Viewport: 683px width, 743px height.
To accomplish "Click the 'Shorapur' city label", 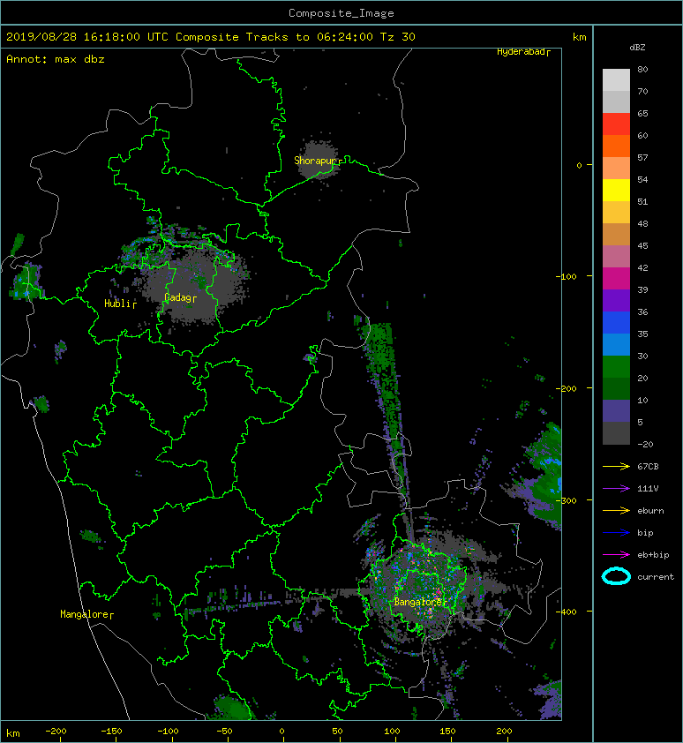I will coord(315,161).
